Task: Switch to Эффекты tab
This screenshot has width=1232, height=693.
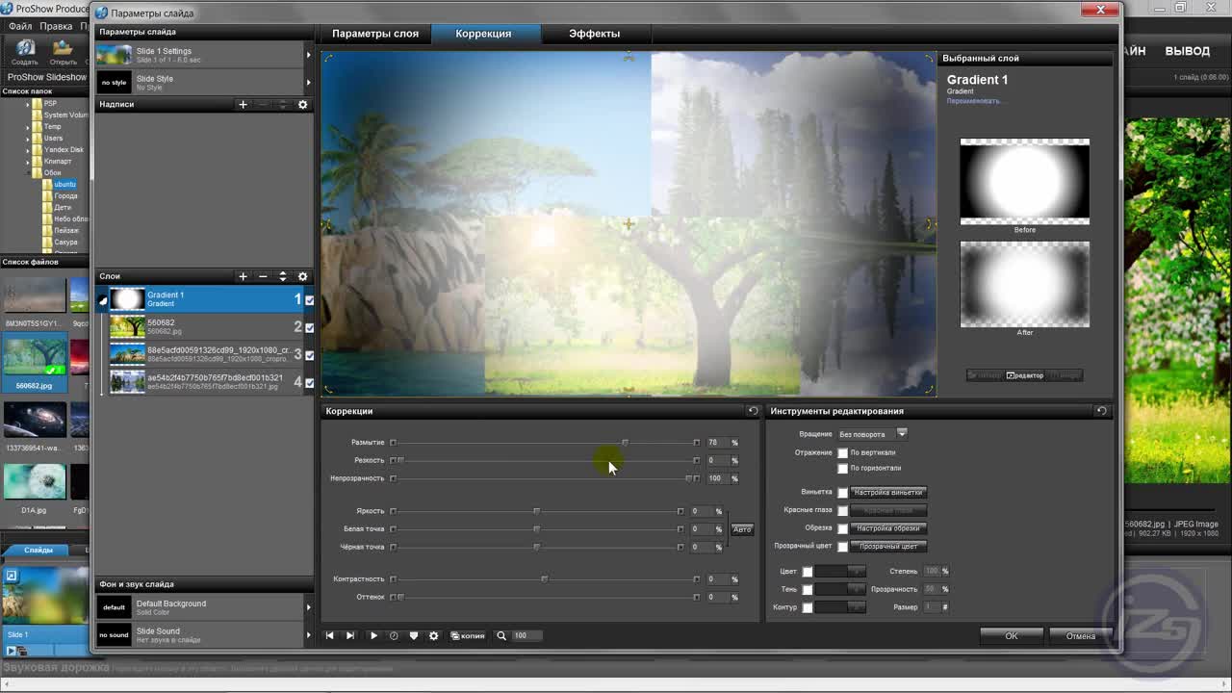Action: (x=594, y=34)
